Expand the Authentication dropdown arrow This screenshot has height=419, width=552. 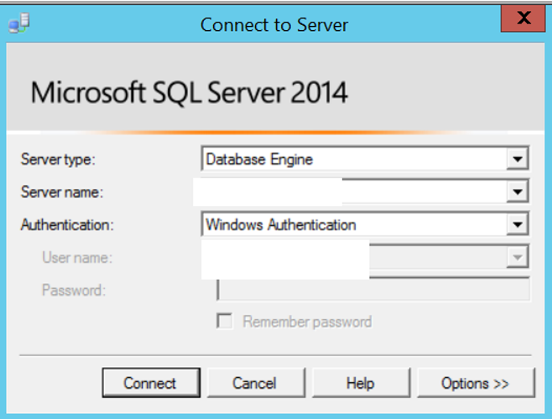(x=517, y=225)
